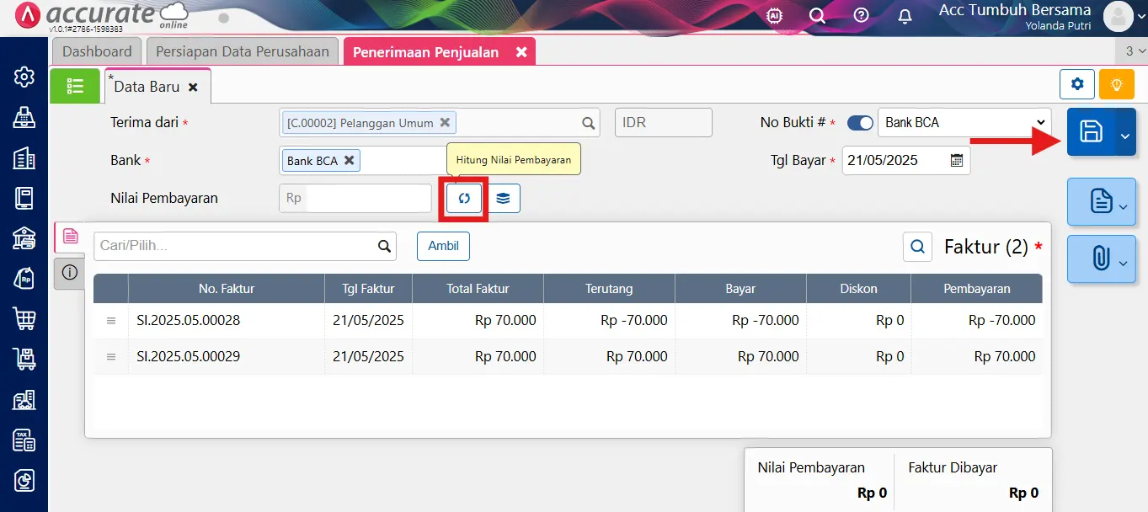Image resolution: width=1148 pixels, height=512 pixels.
Task: Click the notification bell icon
Action: click(x=904, y=15)
